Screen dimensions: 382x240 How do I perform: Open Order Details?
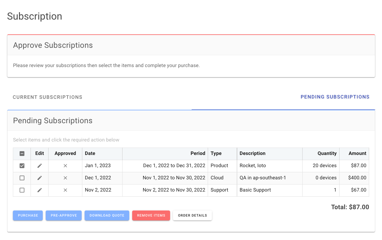(192, 216)
